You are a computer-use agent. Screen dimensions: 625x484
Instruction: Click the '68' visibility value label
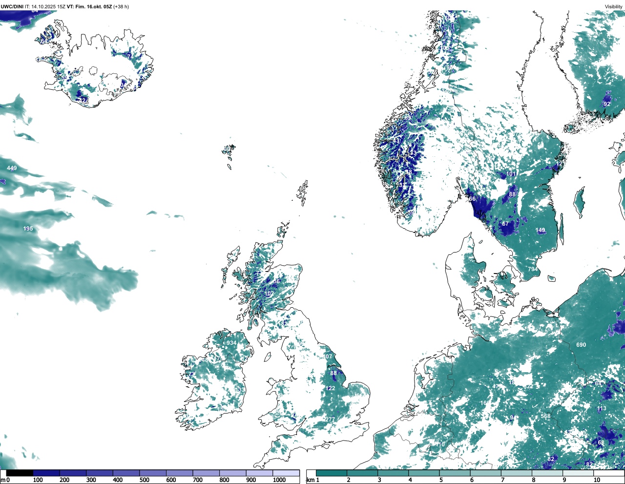coord(601,443)
